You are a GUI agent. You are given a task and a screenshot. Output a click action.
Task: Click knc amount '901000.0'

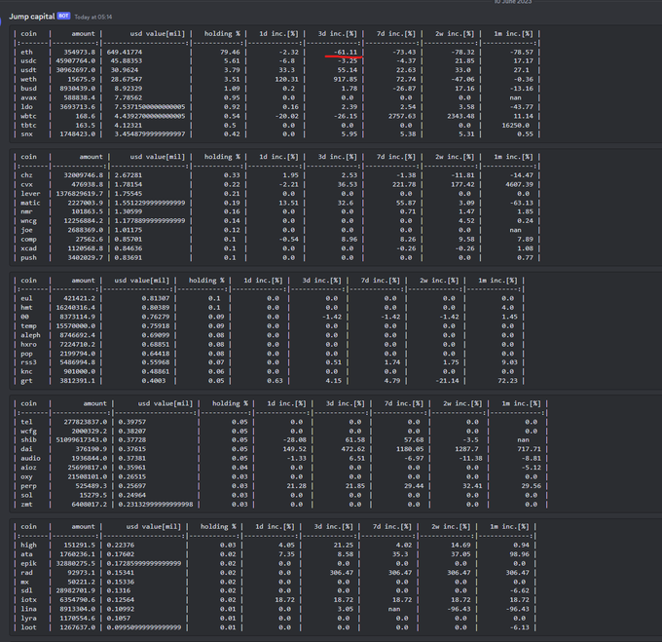[80, 372]
